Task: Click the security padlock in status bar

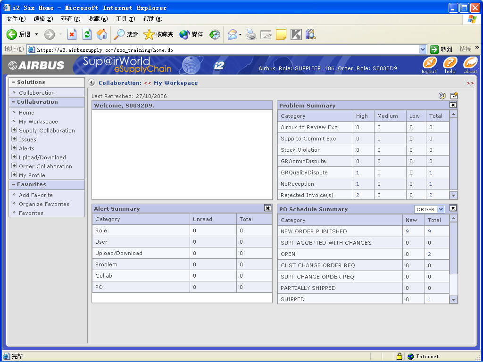Action: [x=400, y=356]
